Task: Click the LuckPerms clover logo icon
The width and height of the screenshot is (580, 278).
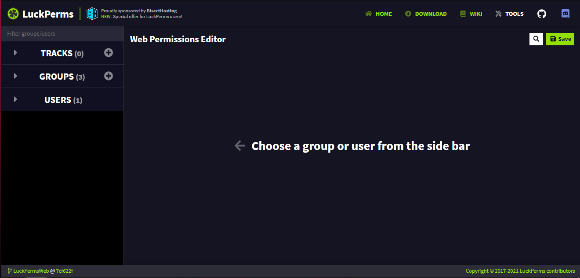Action: point(13,14)
